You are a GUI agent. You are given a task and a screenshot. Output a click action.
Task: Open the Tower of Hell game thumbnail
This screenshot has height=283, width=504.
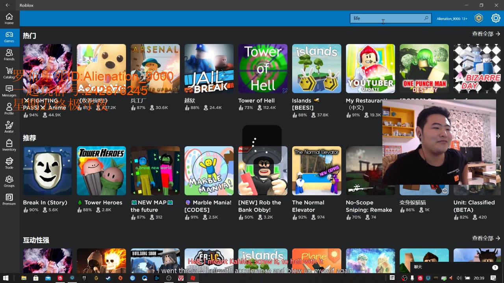263,68
